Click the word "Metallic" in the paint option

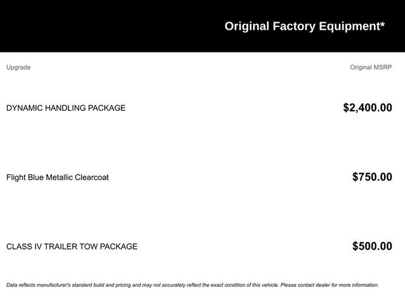[60, 177]
